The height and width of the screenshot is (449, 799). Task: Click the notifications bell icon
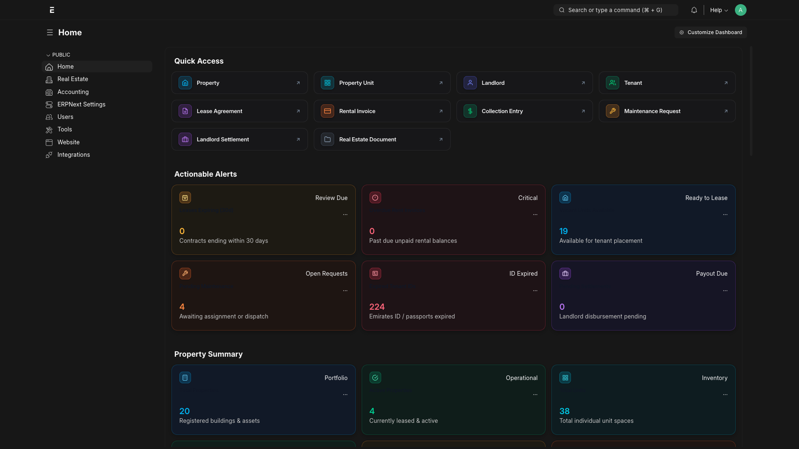pyautogui.click(x=694, y=10)
